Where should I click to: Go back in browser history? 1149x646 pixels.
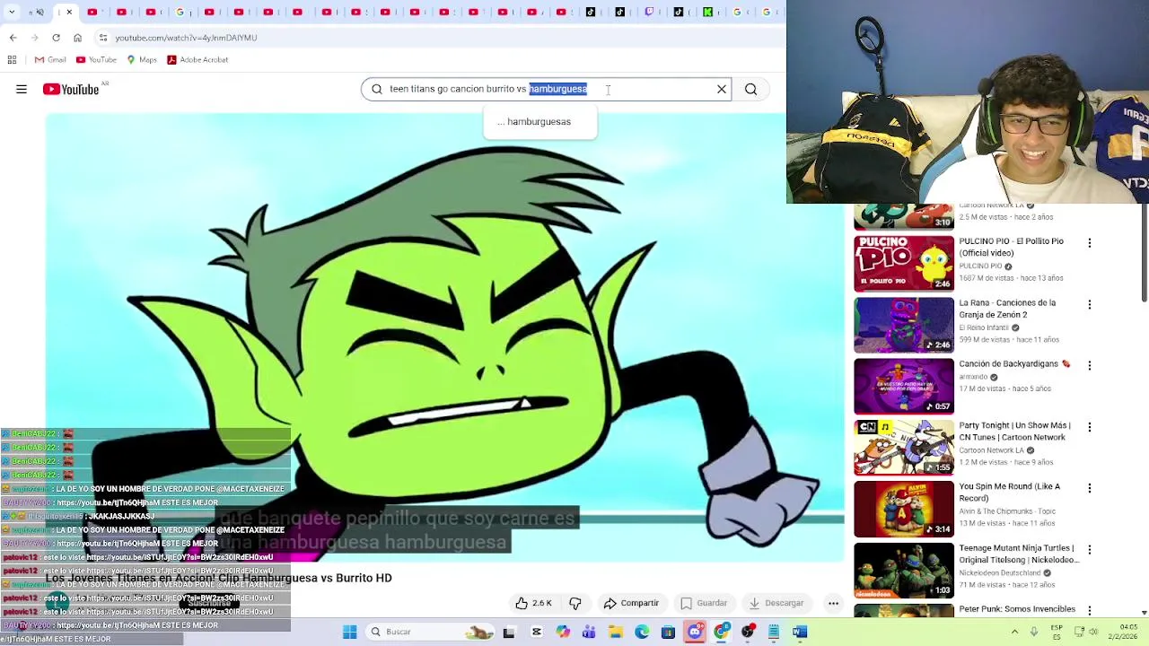pyautogui.click(x=13, y=38)
